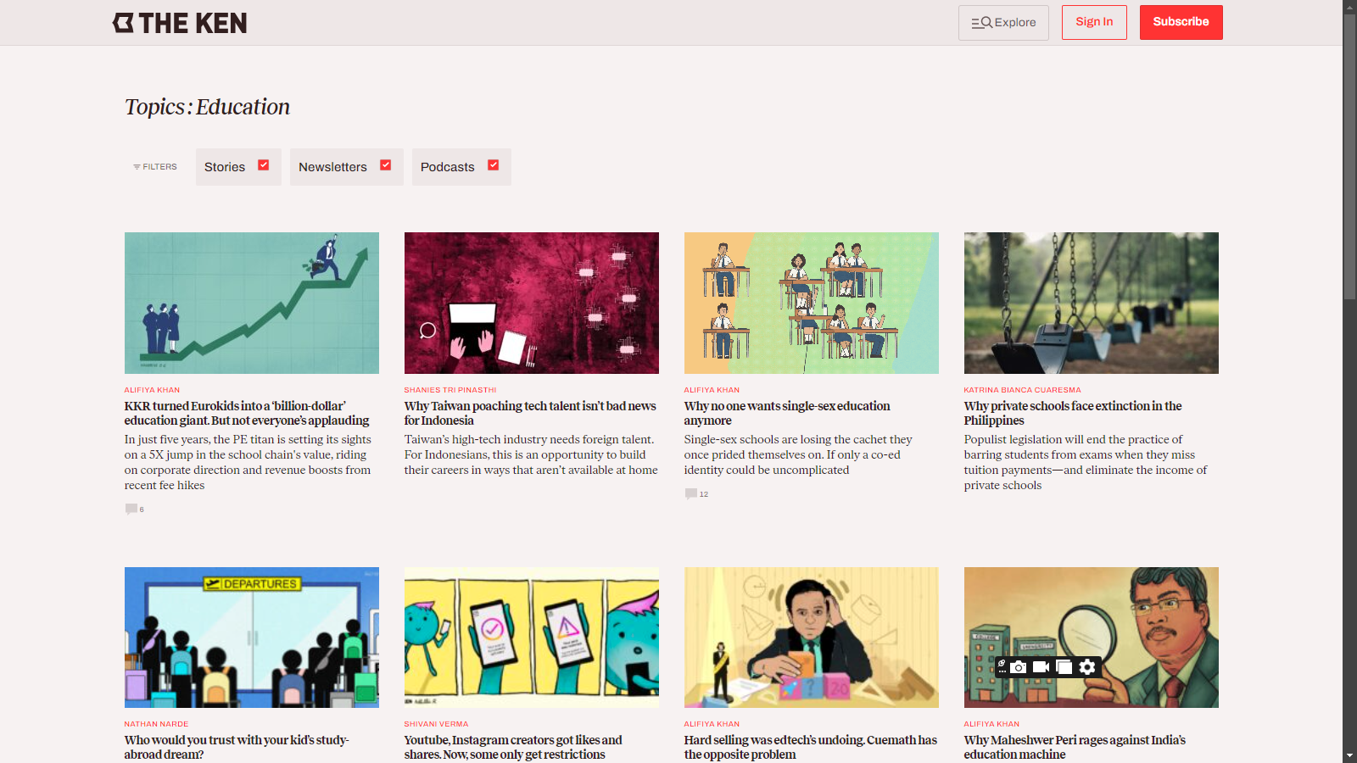The height and width of the screenshot is (763, 1357).
Task: Click the scrollbar down arrow
Action: click(1349, 755)
